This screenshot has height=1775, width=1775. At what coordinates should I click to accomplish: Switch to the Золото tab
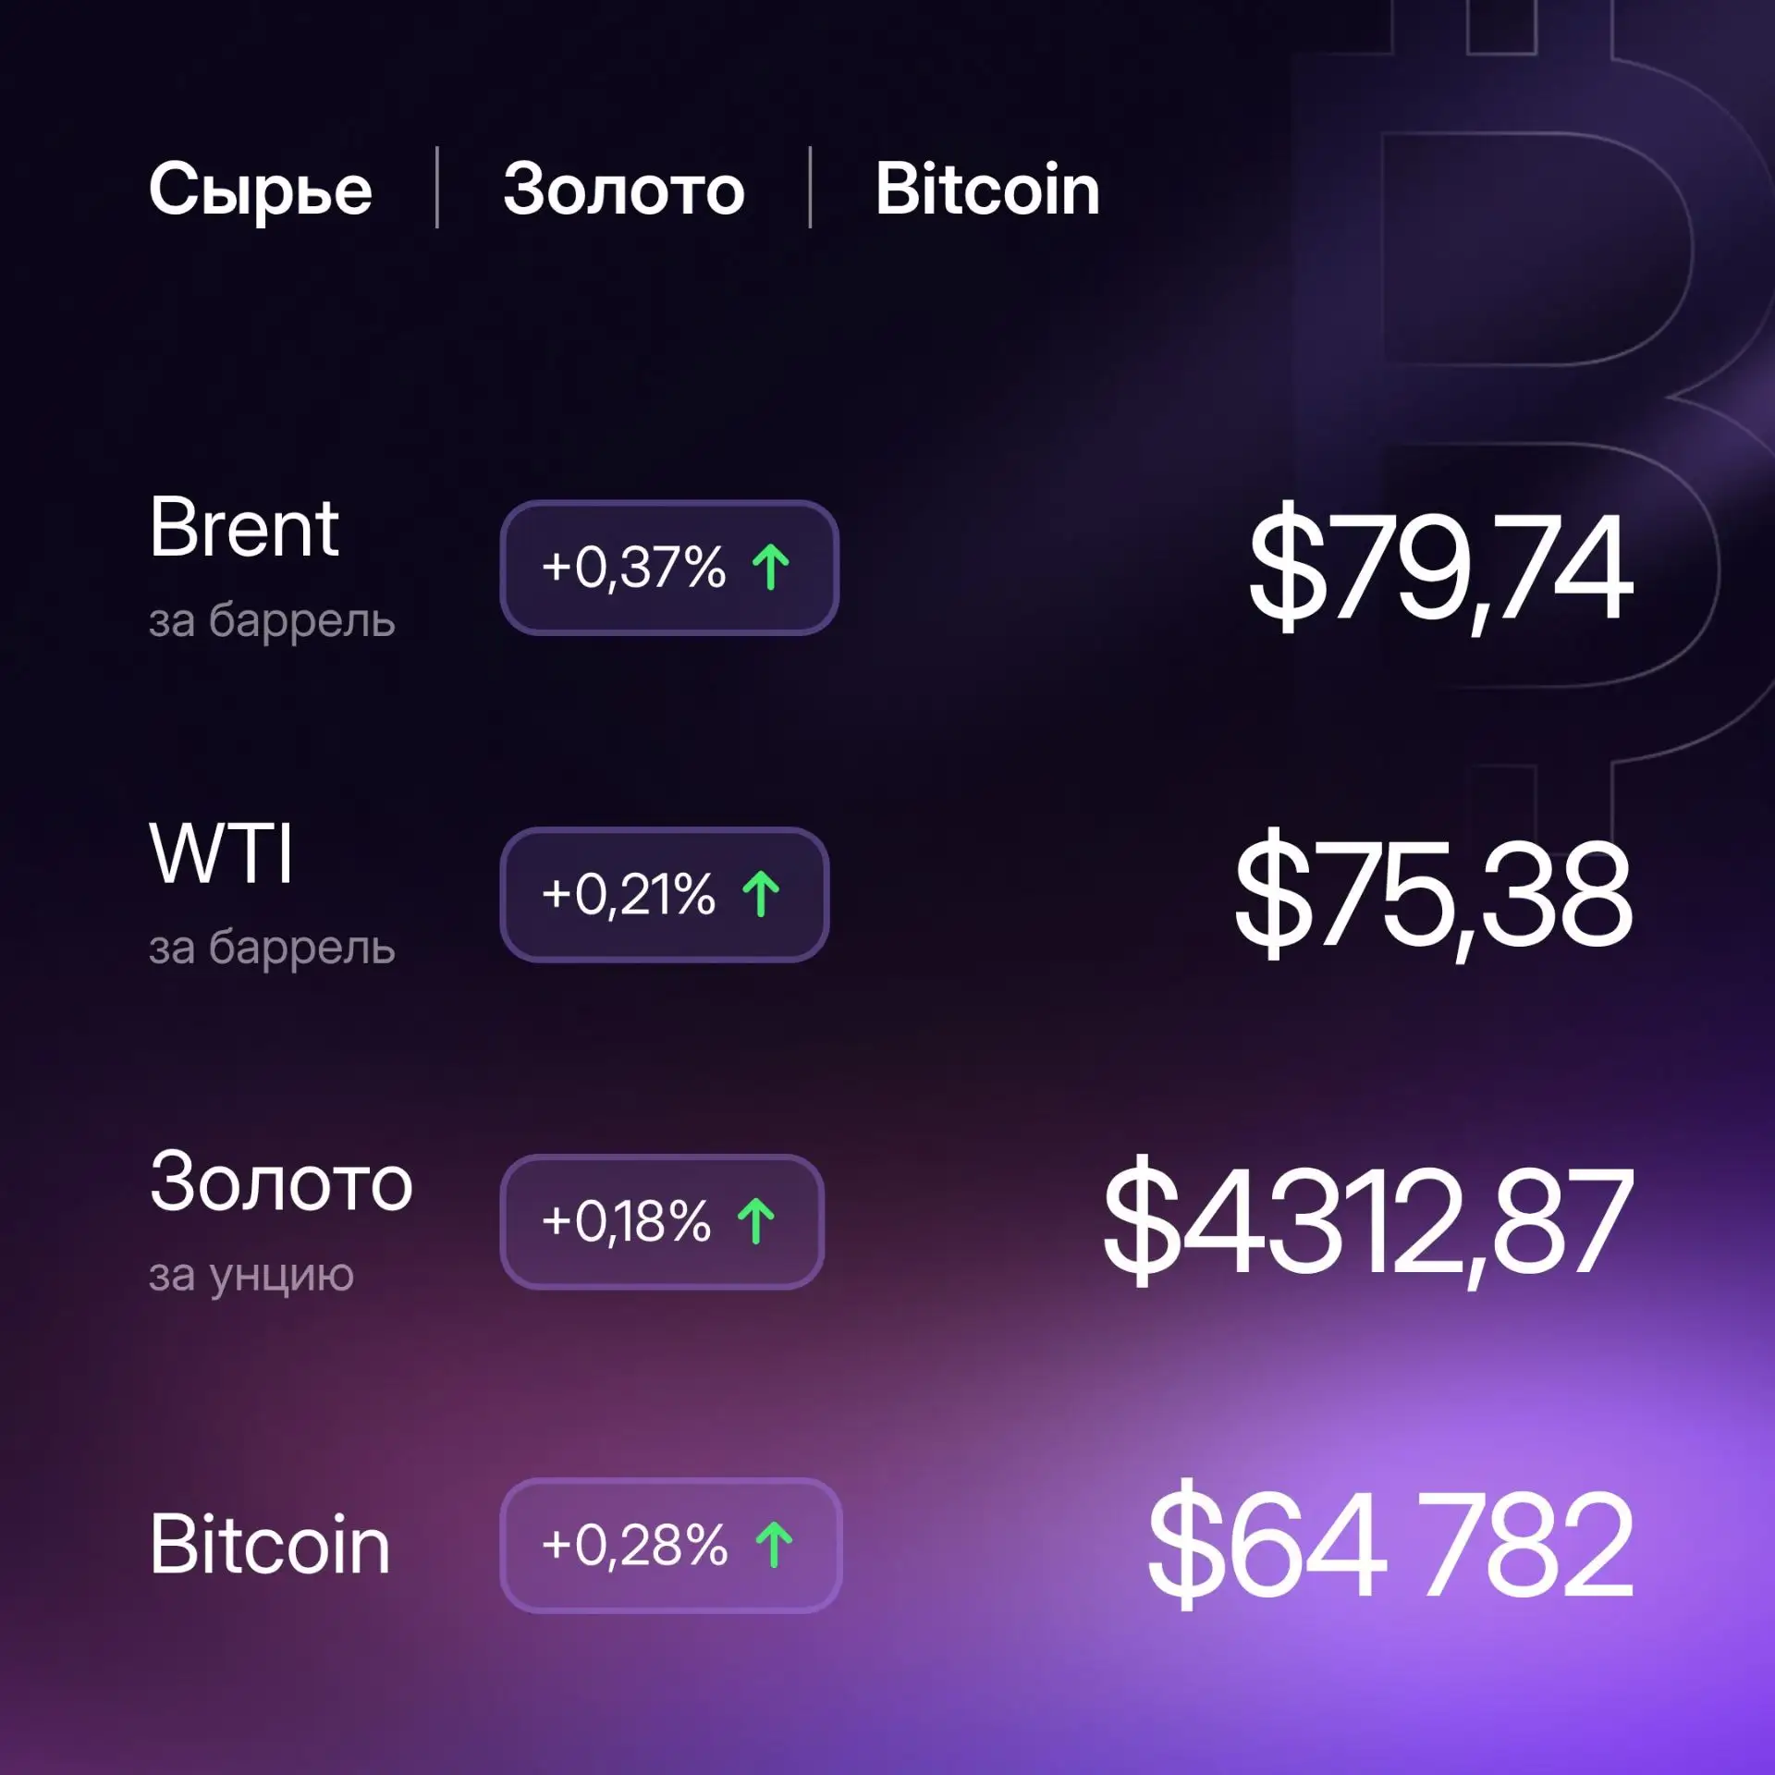[x=624, y=189]
